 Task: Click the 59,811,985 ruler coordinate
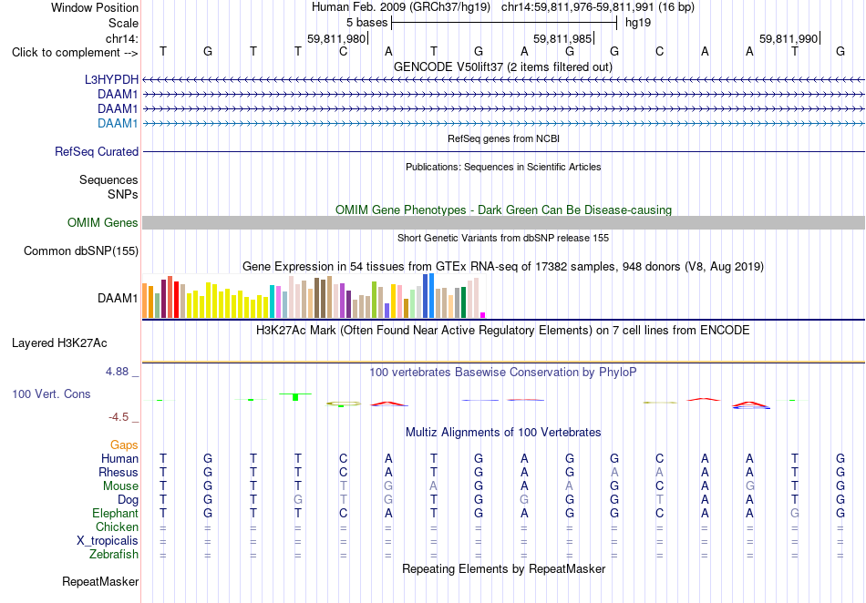tap(562, 38)
